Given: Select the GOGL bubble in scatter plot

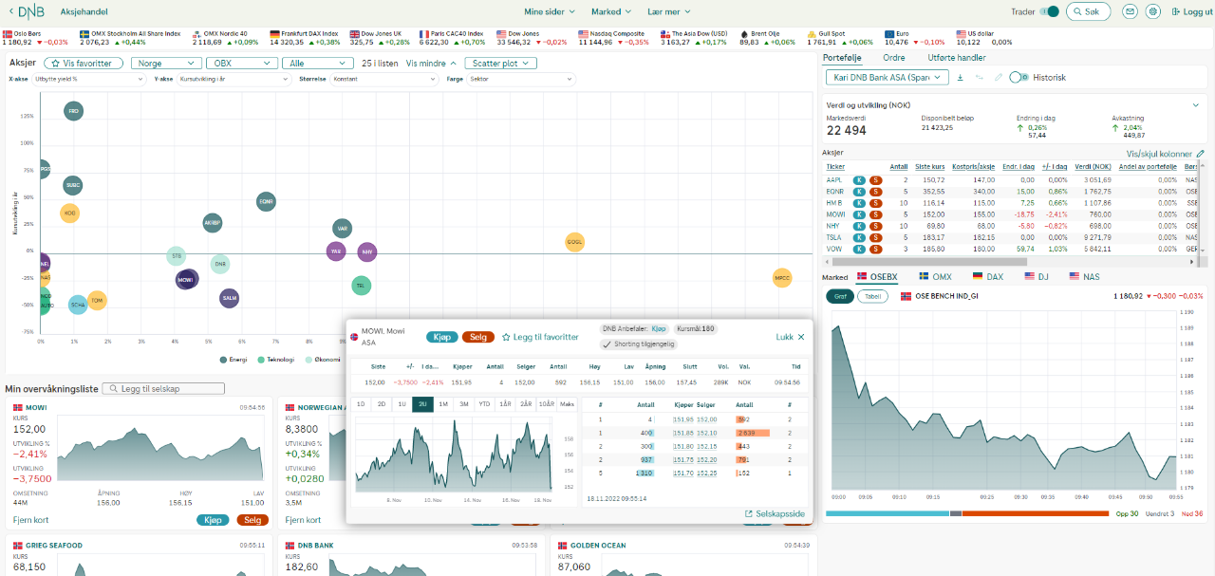Looking at the screenshot, I should 574,242.
